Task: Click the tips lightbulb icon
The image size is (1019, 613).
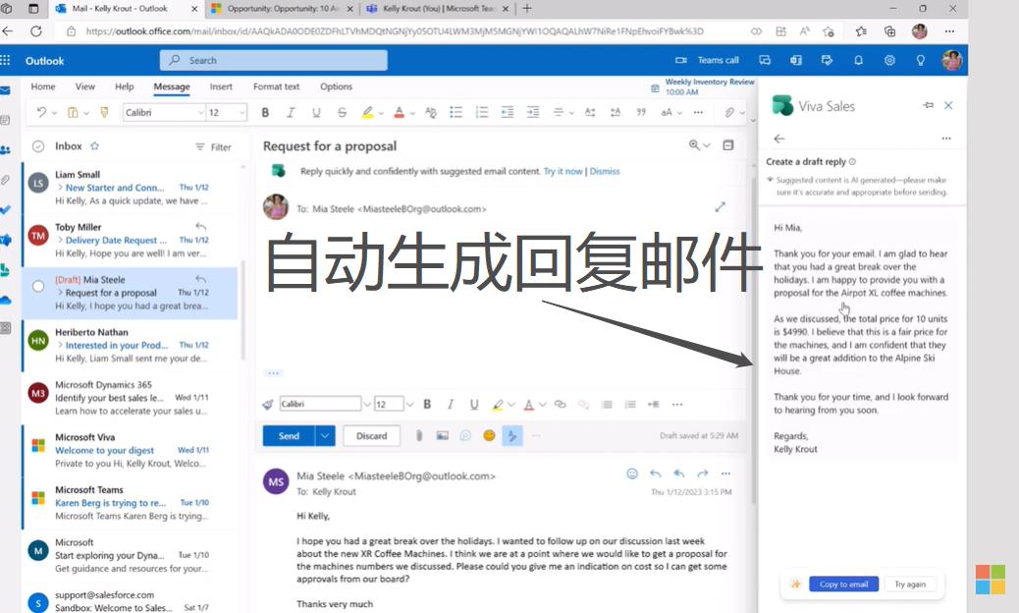Action: (920, 61)
